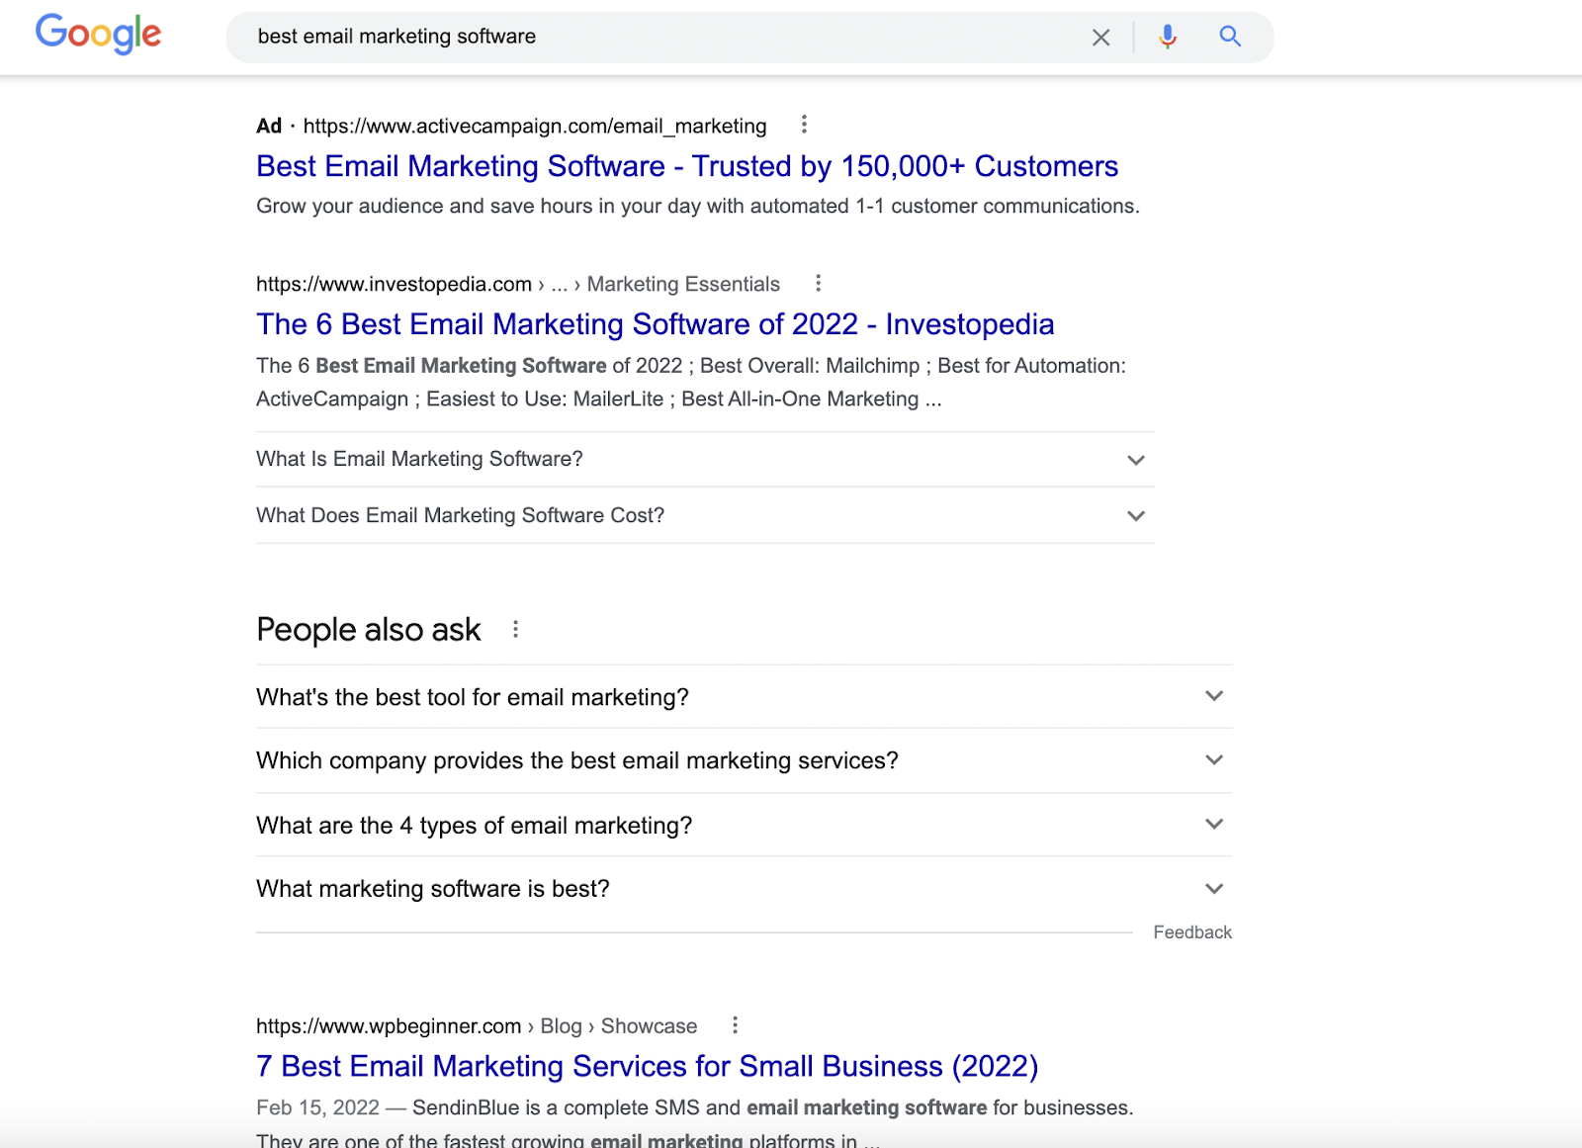Start voice search with microphone

tap(1168, 37)
